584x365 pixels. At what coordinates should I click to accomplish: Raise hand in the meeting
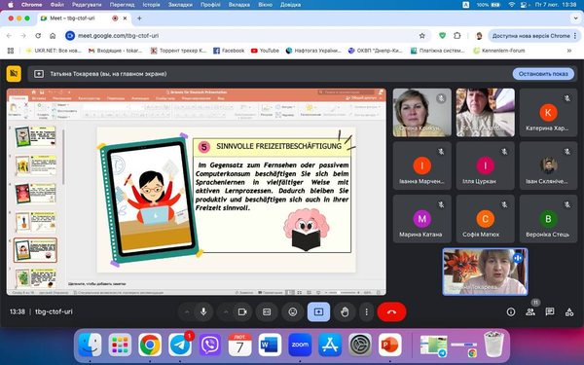345,311
